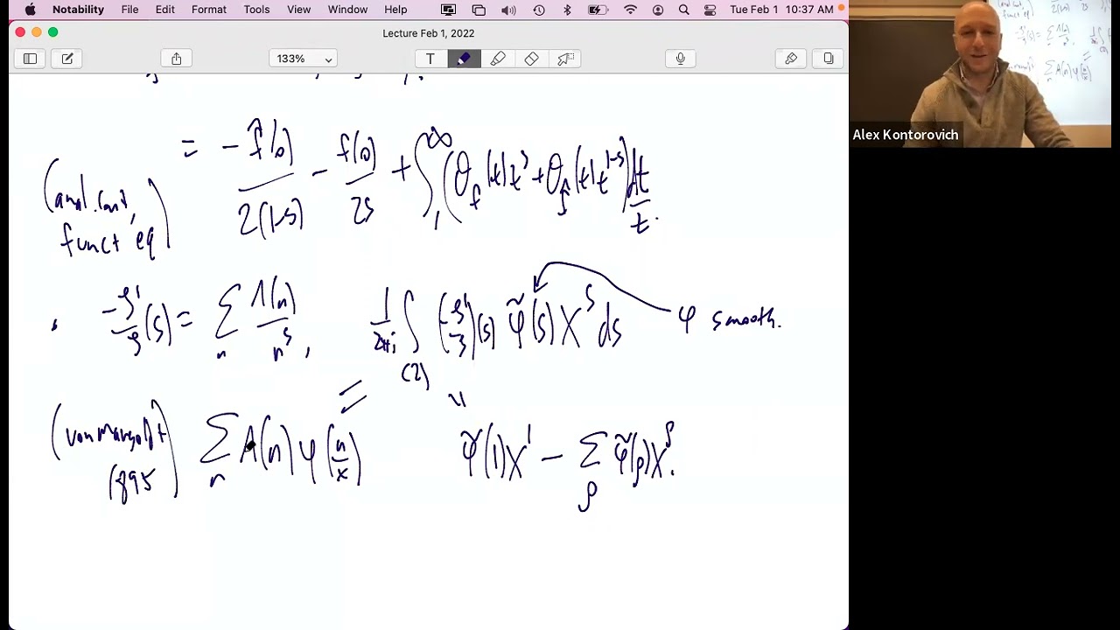Select the lasso selection tool
Image resolution: width=1120 pixels, height=630 pixels.
click(x=565, y=59)
